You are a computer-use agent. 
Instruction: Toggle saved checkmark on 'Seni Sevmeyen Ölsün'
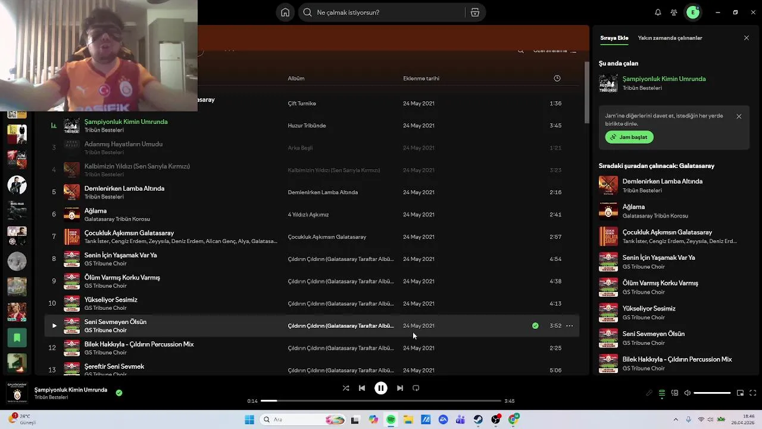click(x=535, y=326)
